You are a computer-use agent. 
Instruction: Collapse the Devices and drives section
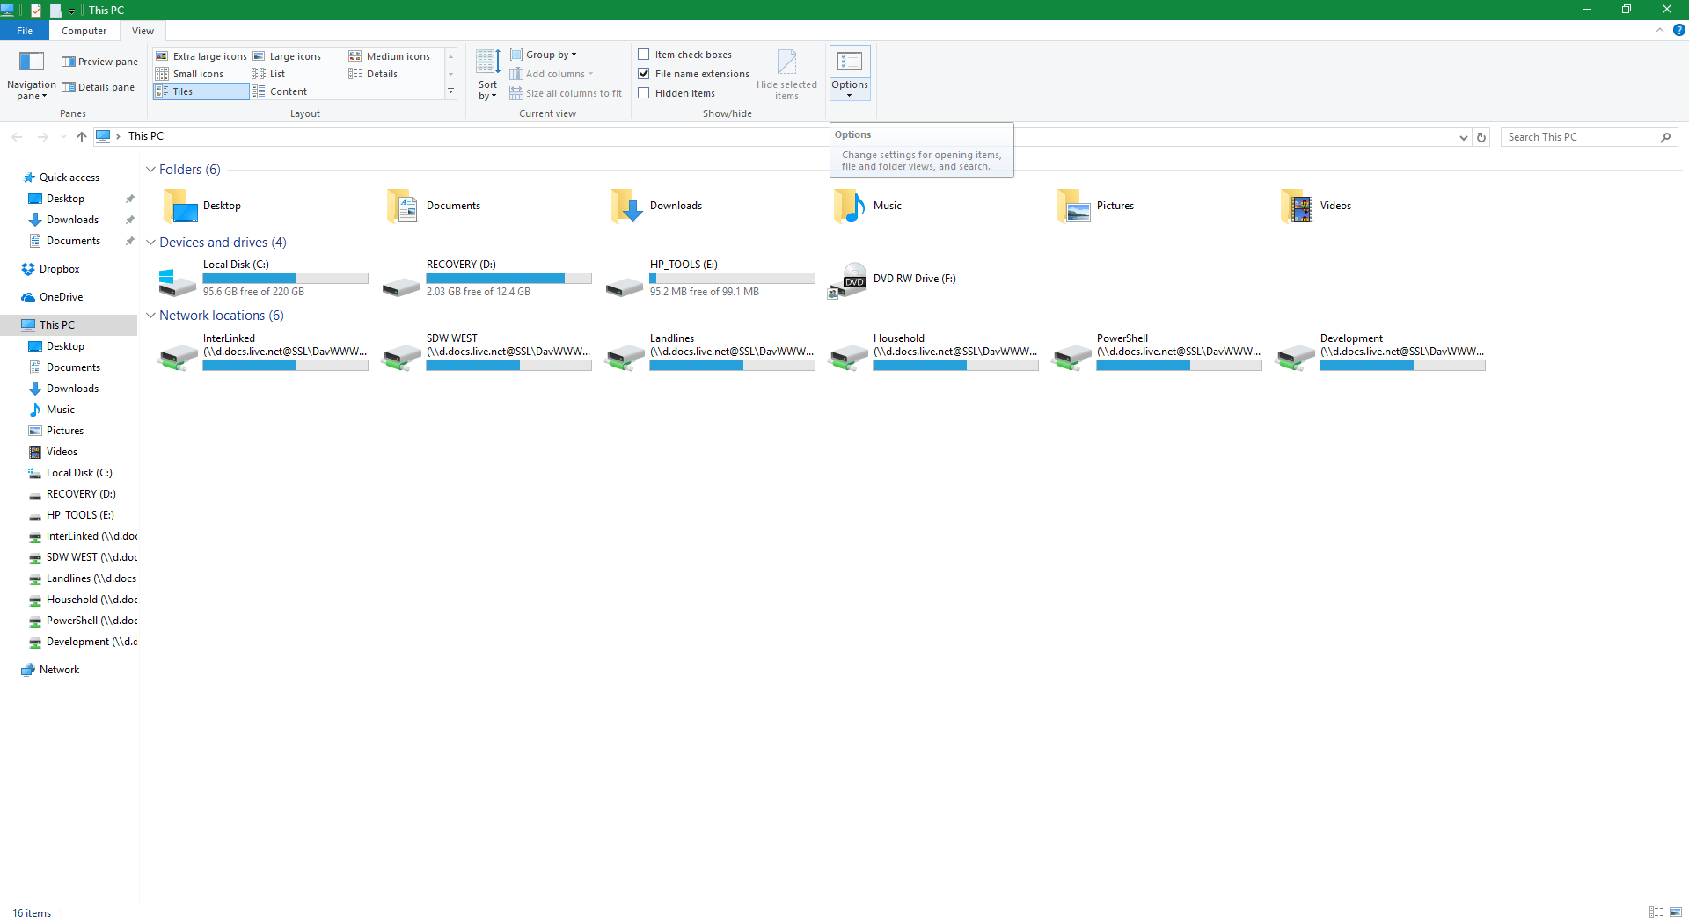point(150,242)
